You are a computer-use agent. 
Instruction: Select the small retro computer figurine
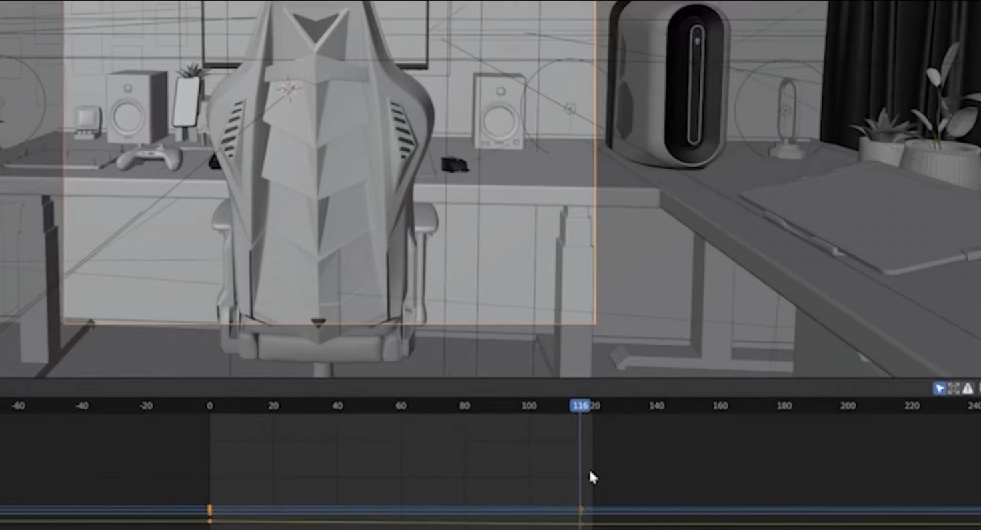[x=87, y=123]
